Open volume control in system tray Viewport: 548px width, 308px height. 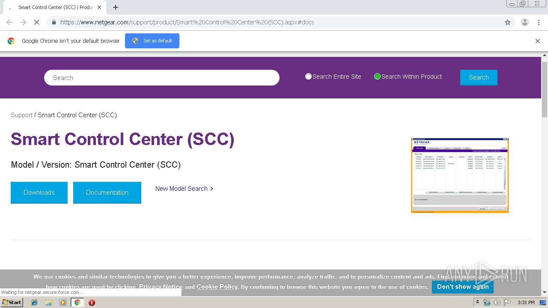click(x=497, y=302)
